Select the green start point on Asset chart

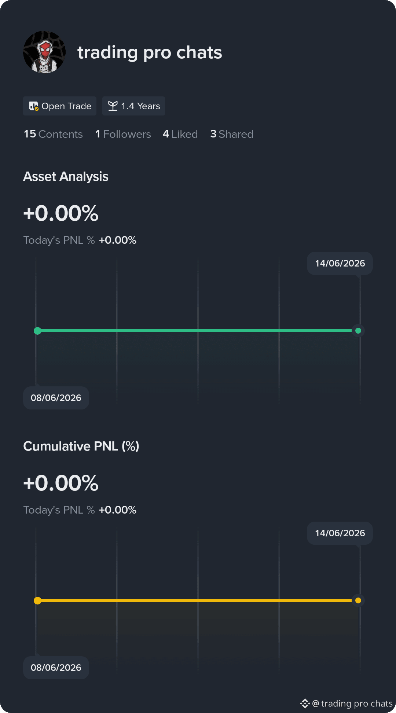click(x=37, y=331)
